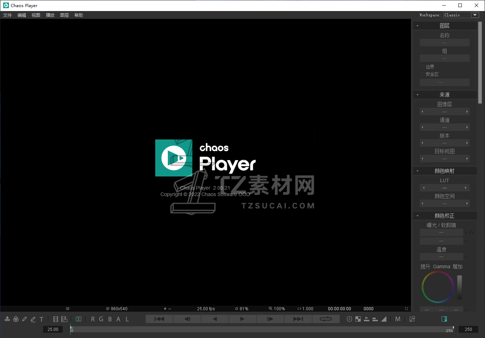The height and width of the screenshot is (338, 485).
Task: Open the 播放 (Playback) menu
Action: pyautogui.click(x=50, y=15)
